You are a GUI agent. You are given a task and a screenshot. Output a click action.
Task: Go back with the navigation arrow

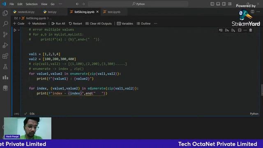[77, 4]
